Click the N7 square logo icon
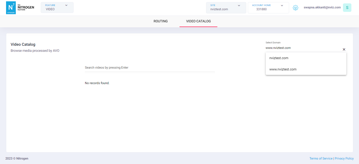The width and height of the screenshot is (359, 164). coord(11,8)
